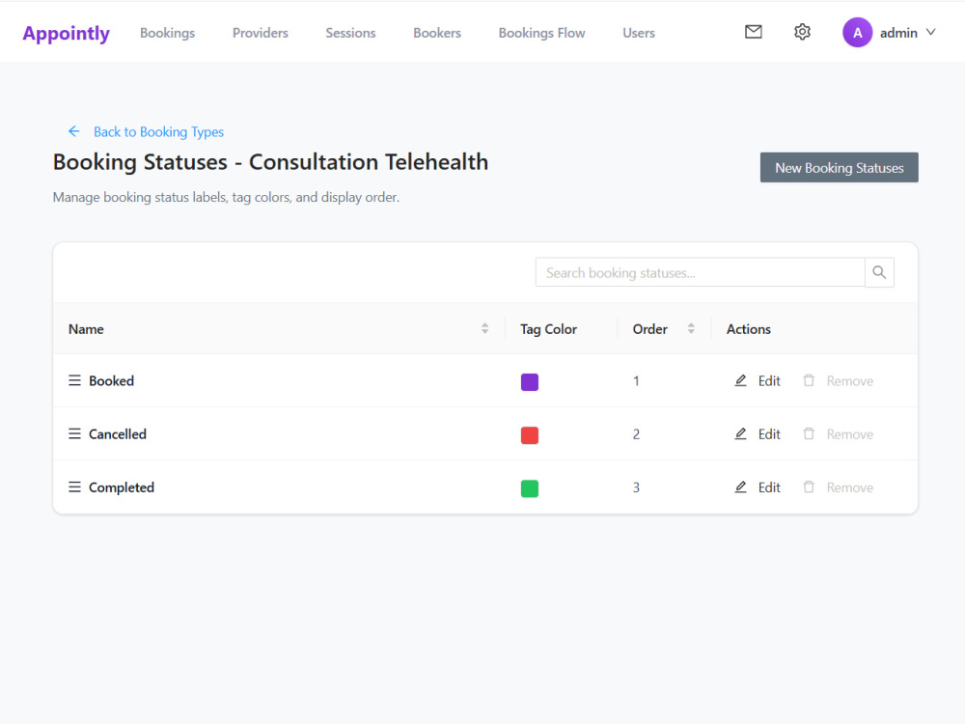The image size is (965, 724).
Task: Click the admin avatar circle
Action: [857, 33]
